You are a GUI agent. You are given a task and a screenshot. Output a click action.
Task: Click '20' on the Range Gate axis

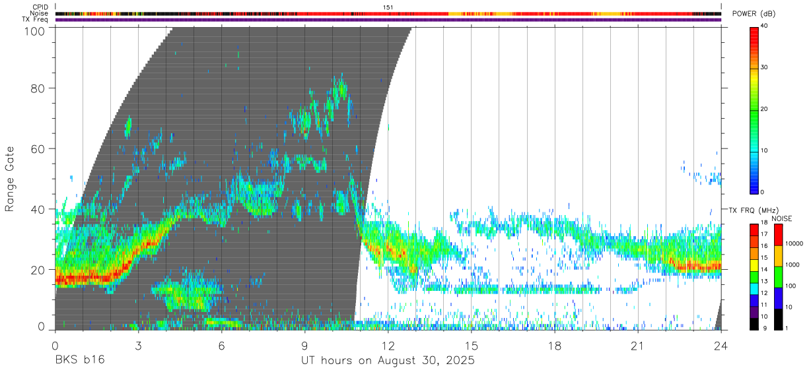click(x=39, y=270)
